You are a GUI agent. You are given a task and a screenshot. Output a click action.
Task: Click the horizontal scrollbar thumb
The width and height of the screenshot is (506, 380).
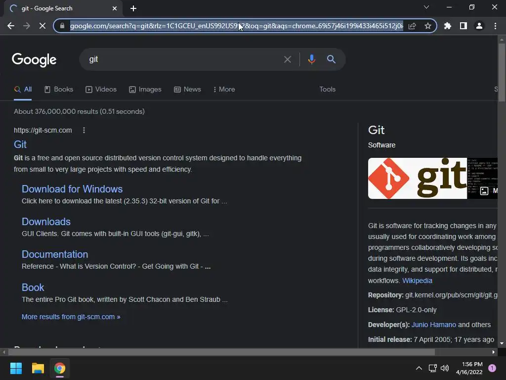pos(221,352)
